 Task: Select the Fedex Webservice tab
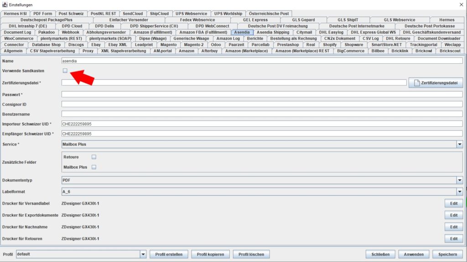(197, 20)
